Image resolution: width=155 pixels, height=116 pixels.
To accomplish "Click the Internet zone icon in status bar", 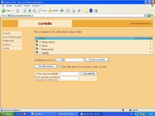I will coord(130,110).
